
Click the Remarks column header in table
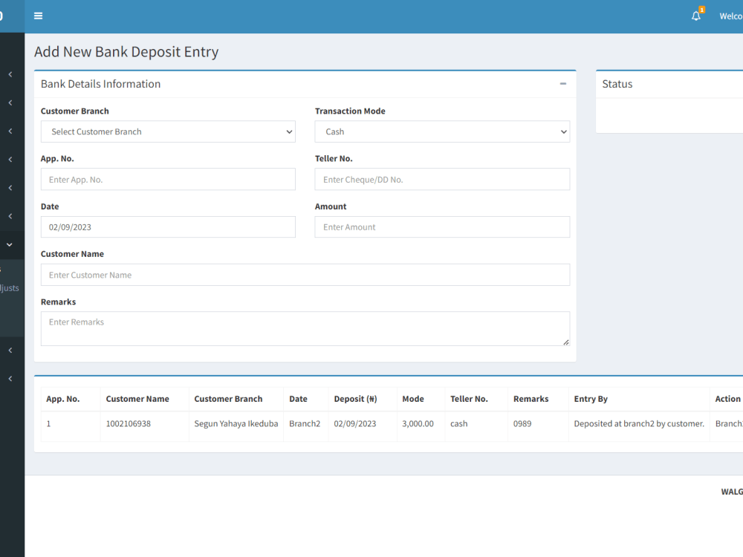(x=531, y=399)
